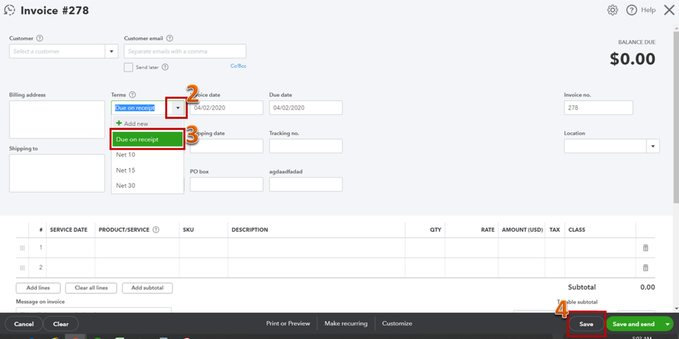
Task: Open the Location dropdown arrow
Action: tap(653, 146)
